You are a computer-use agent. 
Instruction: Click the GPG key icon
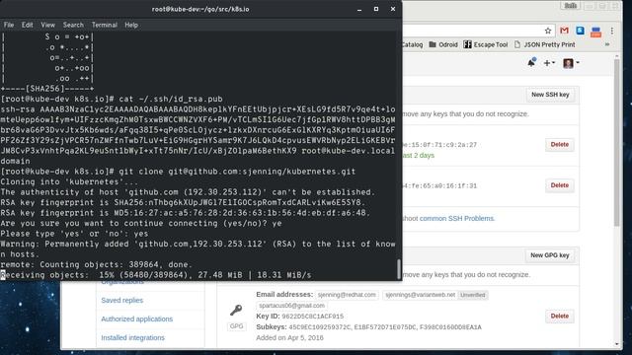pos(236,310)
